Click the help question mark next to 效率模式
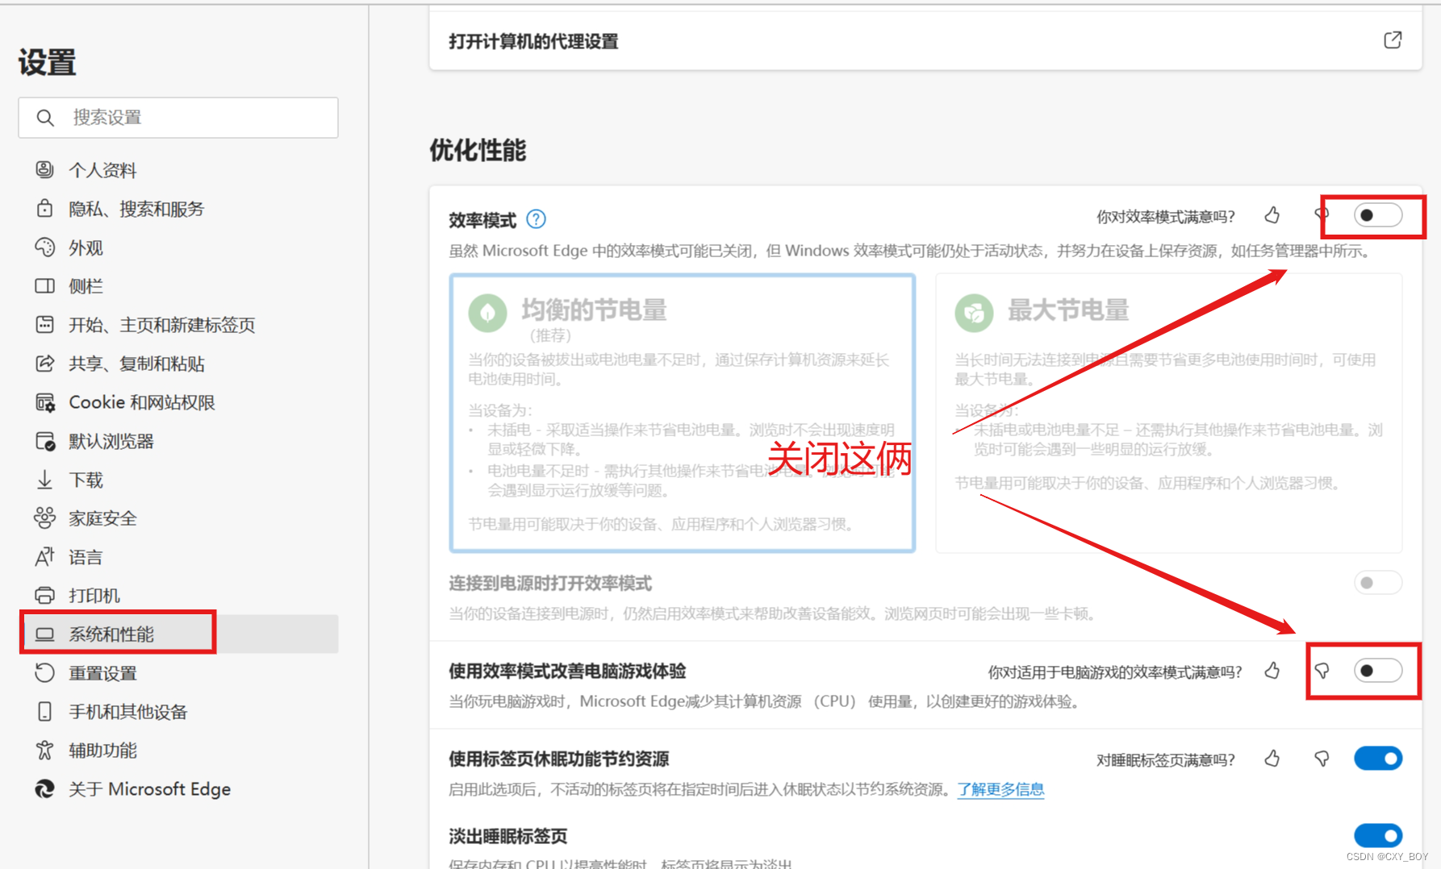 click(x=536, y=219)
